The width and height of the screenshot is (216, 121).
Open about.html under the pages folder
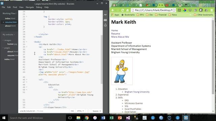tap(12, 51)
